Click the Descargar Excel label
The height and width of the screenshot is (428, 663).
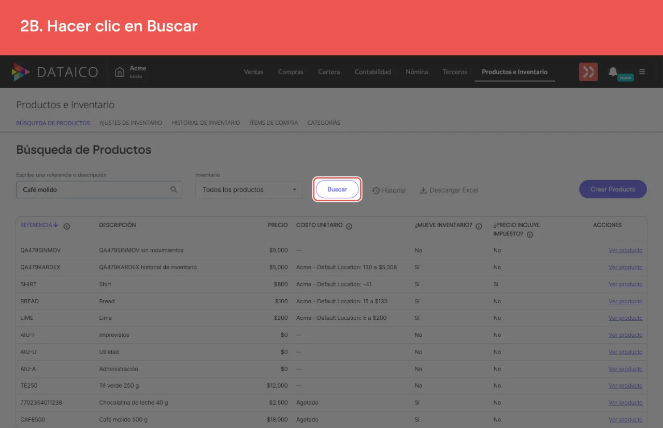[x=454, y=190]
